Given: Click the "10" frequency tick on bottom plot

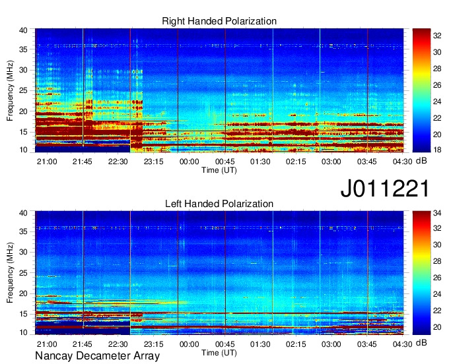Looking at the screenshot, I should click(x=23, y=332).
